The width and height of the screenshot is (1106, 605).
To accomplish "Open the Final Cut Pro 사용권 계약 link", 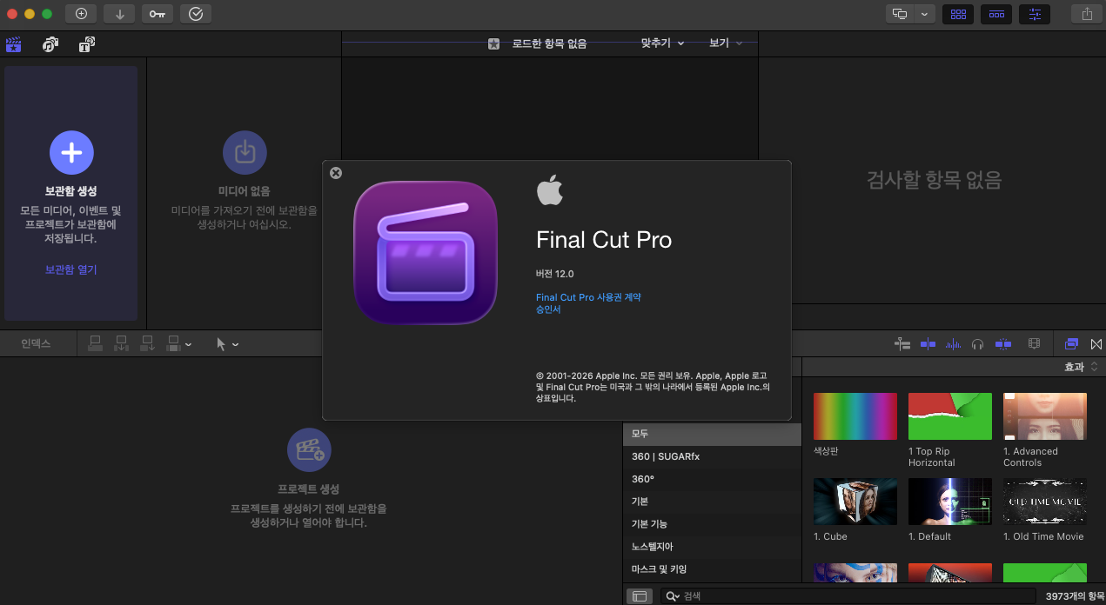I will coord(588,297).
